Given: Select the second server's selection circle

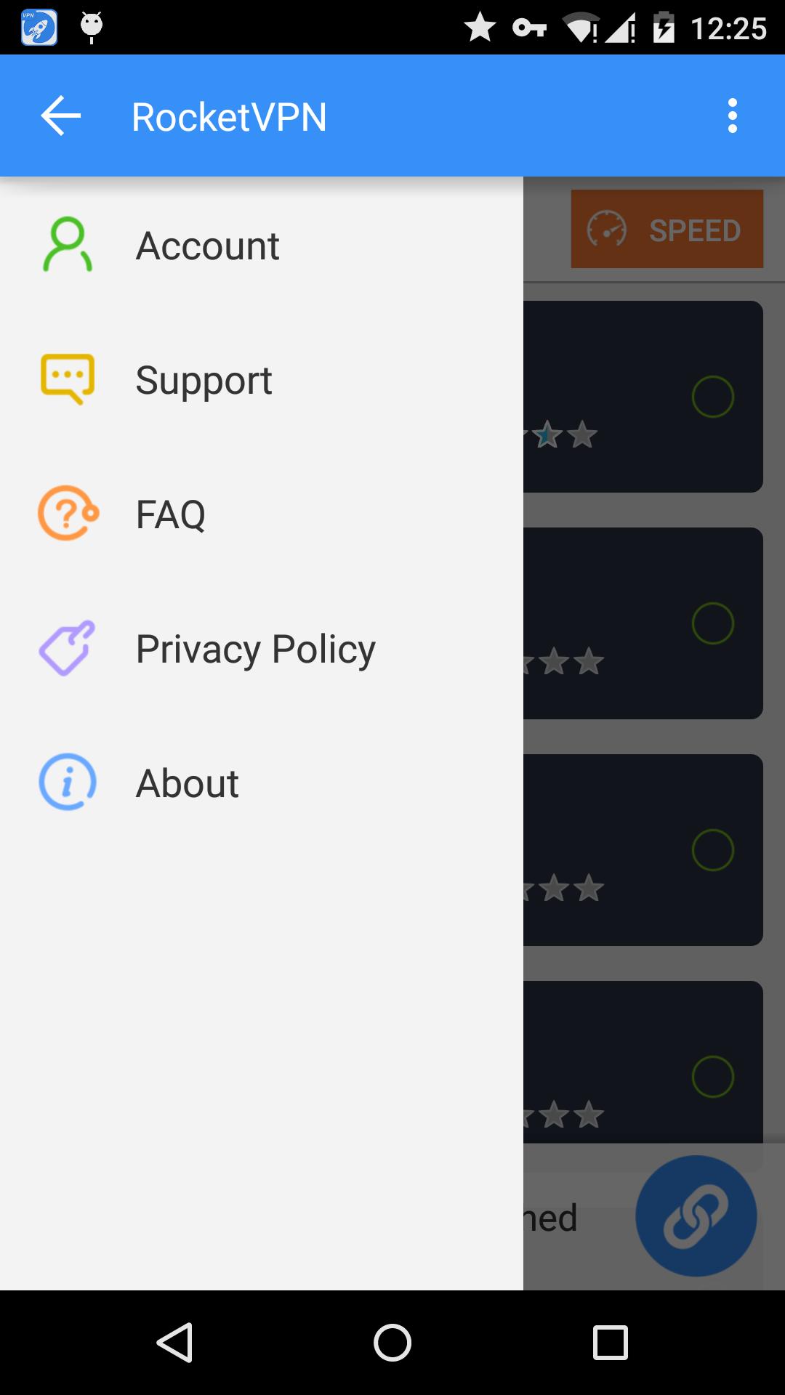Looking at the screenshot, I should (x=715, y=623).
